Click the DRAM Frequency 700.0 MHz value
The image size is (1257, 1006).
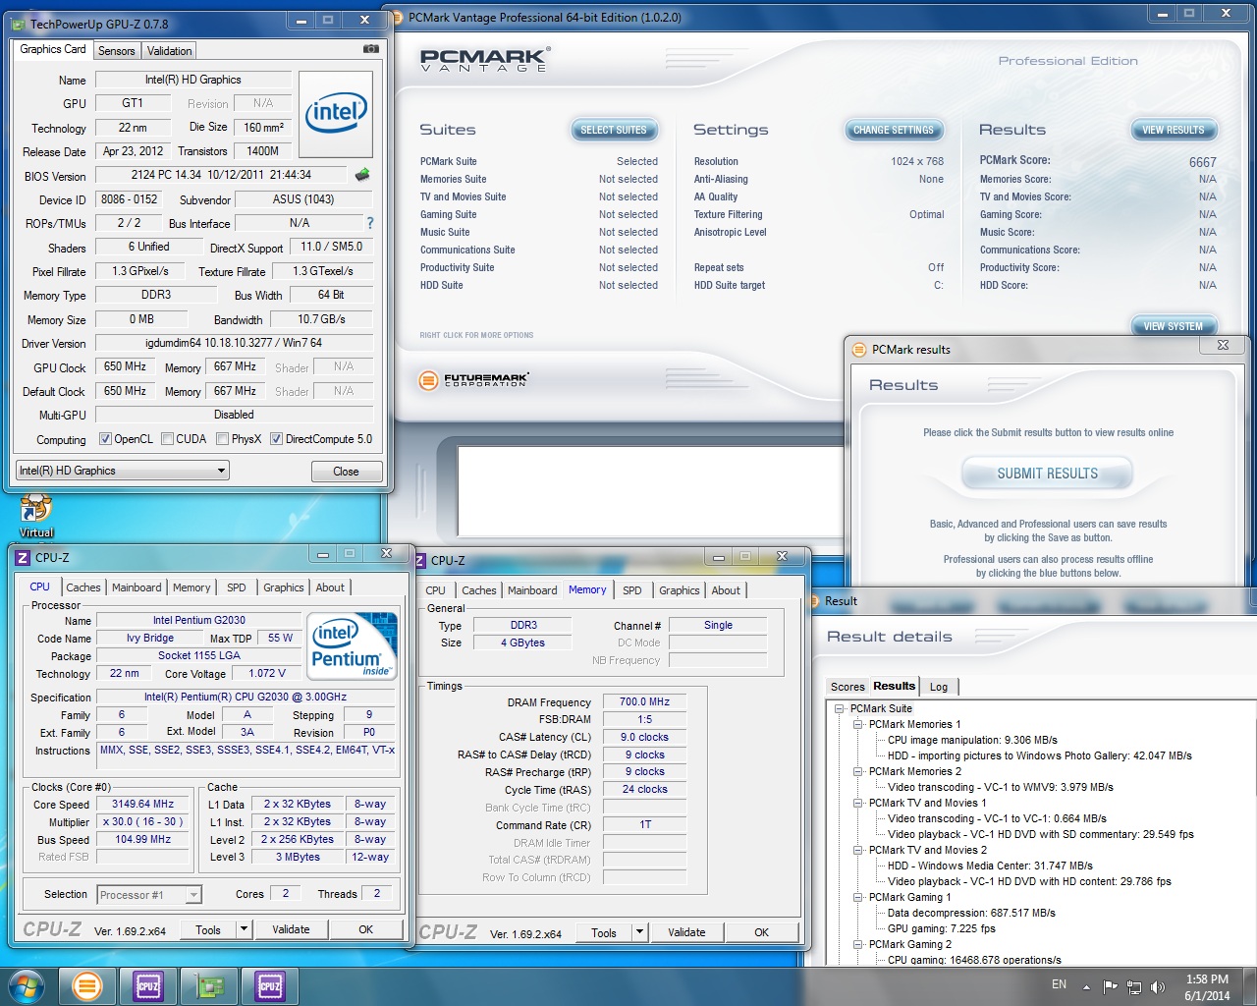coord(644,701)
